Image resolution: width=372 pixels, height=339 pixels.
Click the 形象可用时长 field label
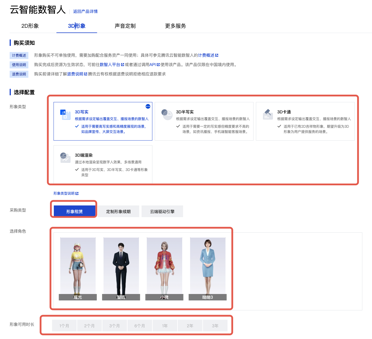(x=22, y=324)
